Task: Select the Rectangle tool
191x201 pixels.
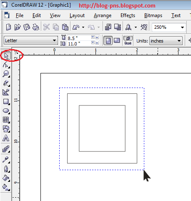Action: [x=6, y=102]
